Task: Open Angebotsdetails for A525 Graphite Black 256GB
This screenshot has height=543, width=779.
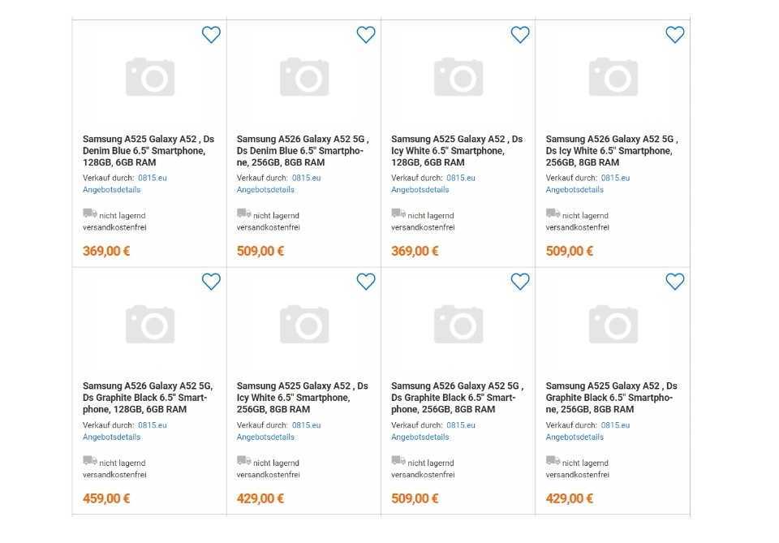Action: pos(575,437)
